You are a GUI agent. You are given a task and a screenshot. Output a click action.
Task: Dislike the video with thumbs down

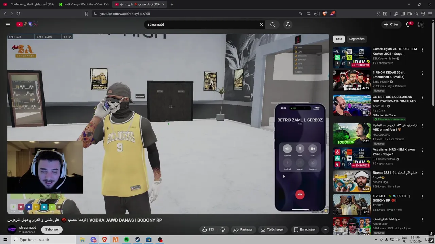click(x=223, y=229)
